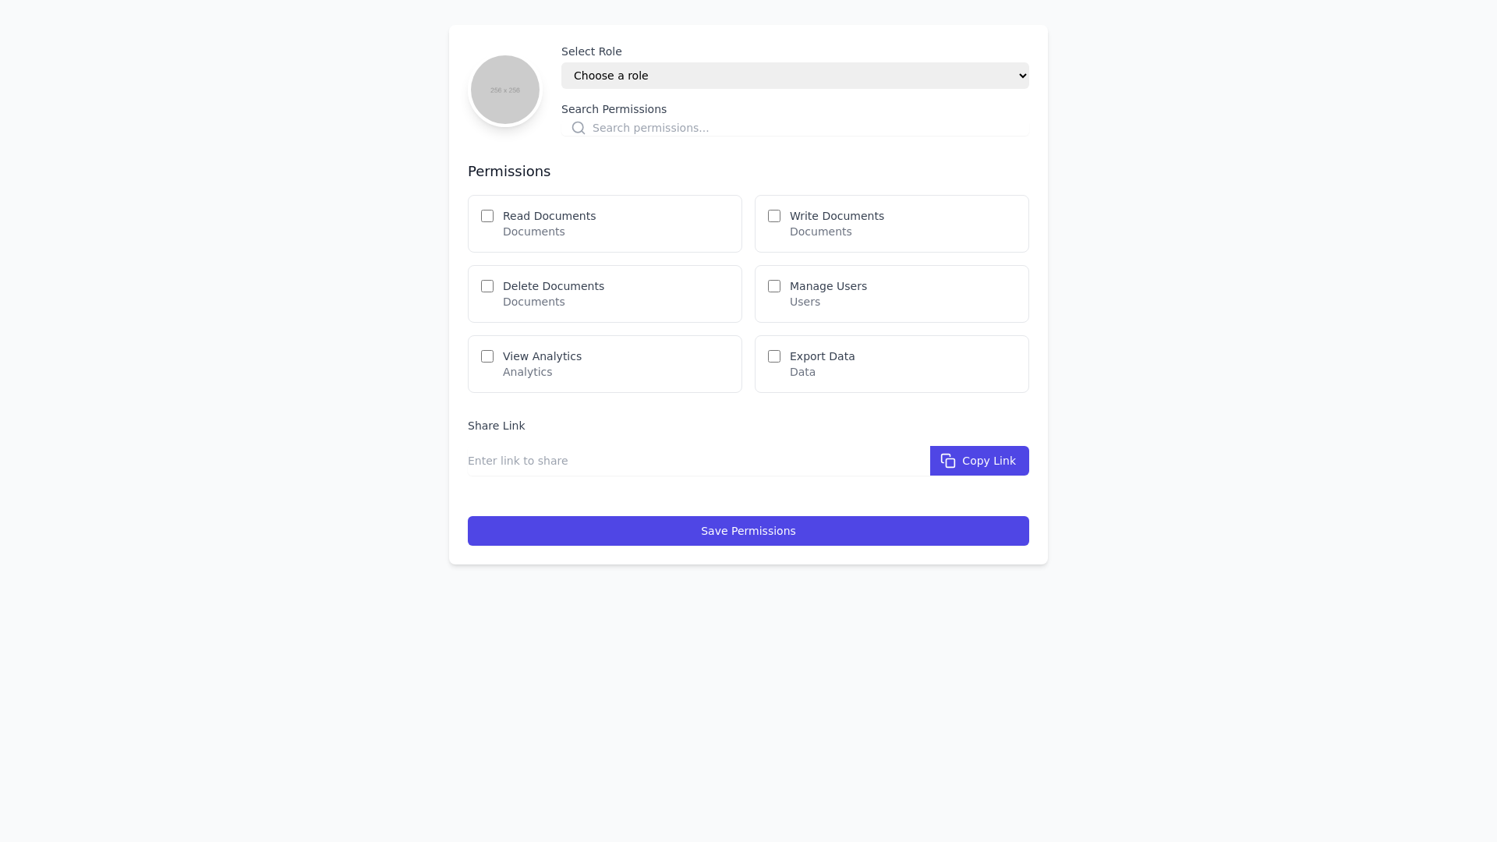Click the Permissions section heading

pos(508,172)
